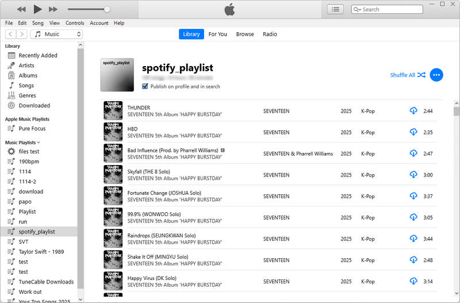Screen dimensions: 460x303
Task: Download Happy Virus with the cloud icon
Action: point(413,281)
